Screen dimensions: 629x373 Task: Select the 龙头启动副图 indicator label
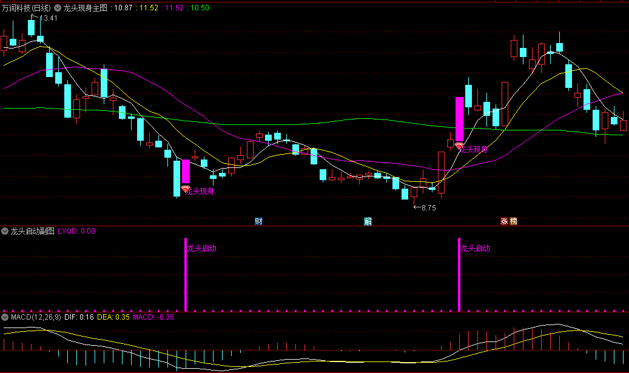tap(32, 231)
